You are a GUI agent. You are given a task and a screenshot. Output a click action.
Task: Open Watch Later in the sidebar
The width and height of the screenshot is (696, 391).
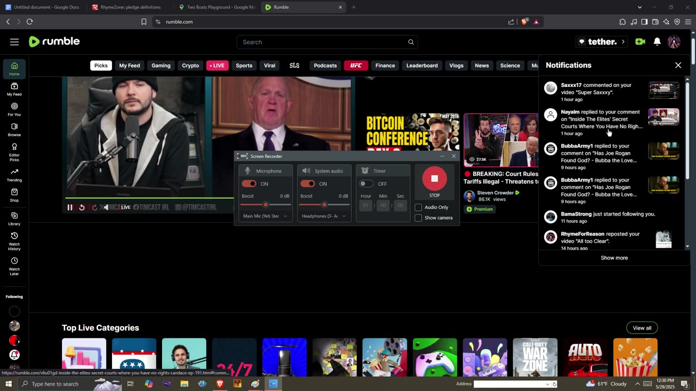point(14,266)
